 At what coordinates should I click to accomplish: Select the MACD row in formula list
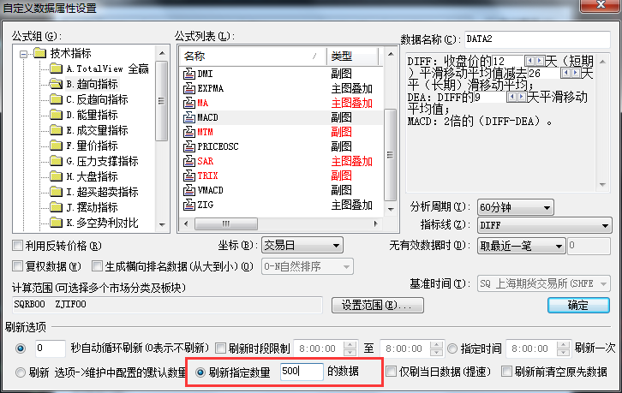282,118
